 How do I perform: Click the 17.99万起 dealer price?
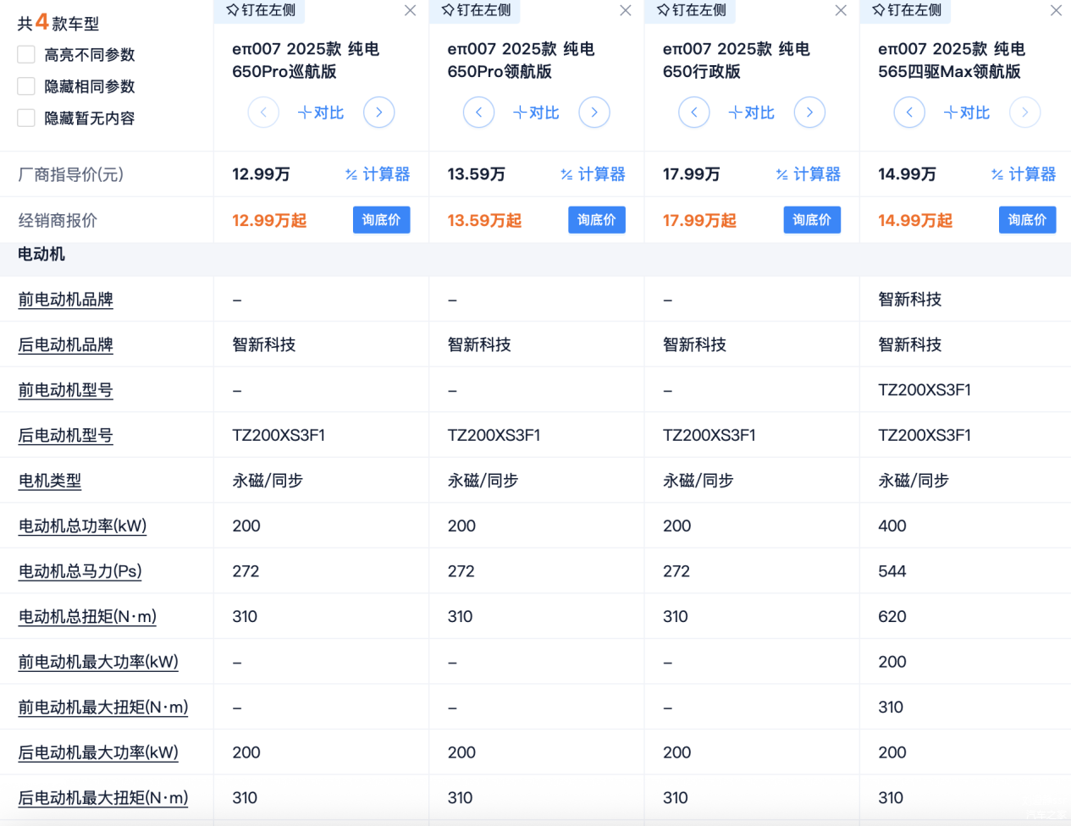[699, 221]
